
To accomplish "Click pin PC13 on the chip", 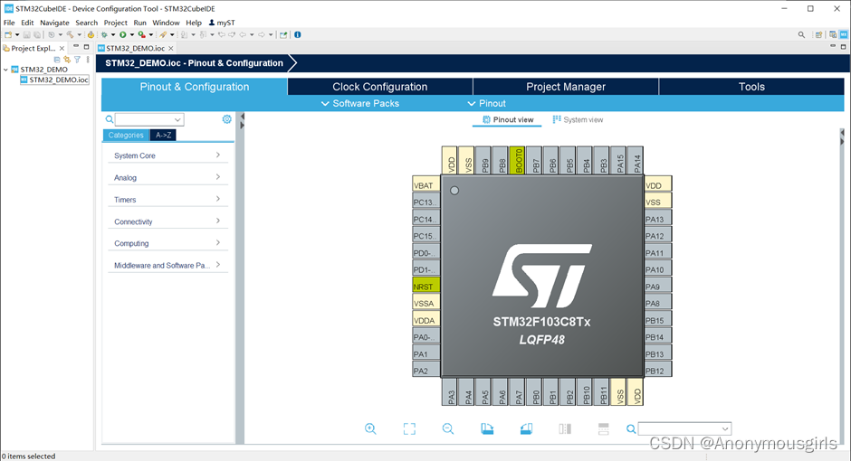I will click(x=426, y=202).
